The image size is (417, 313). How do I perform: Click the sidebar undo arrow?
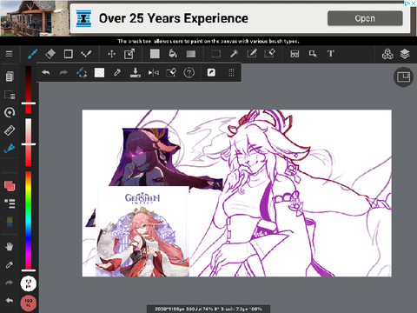[10, 300]
